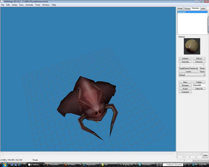Open the Animate menu
The height and width of the screenshot is (167, 209).
29,5
